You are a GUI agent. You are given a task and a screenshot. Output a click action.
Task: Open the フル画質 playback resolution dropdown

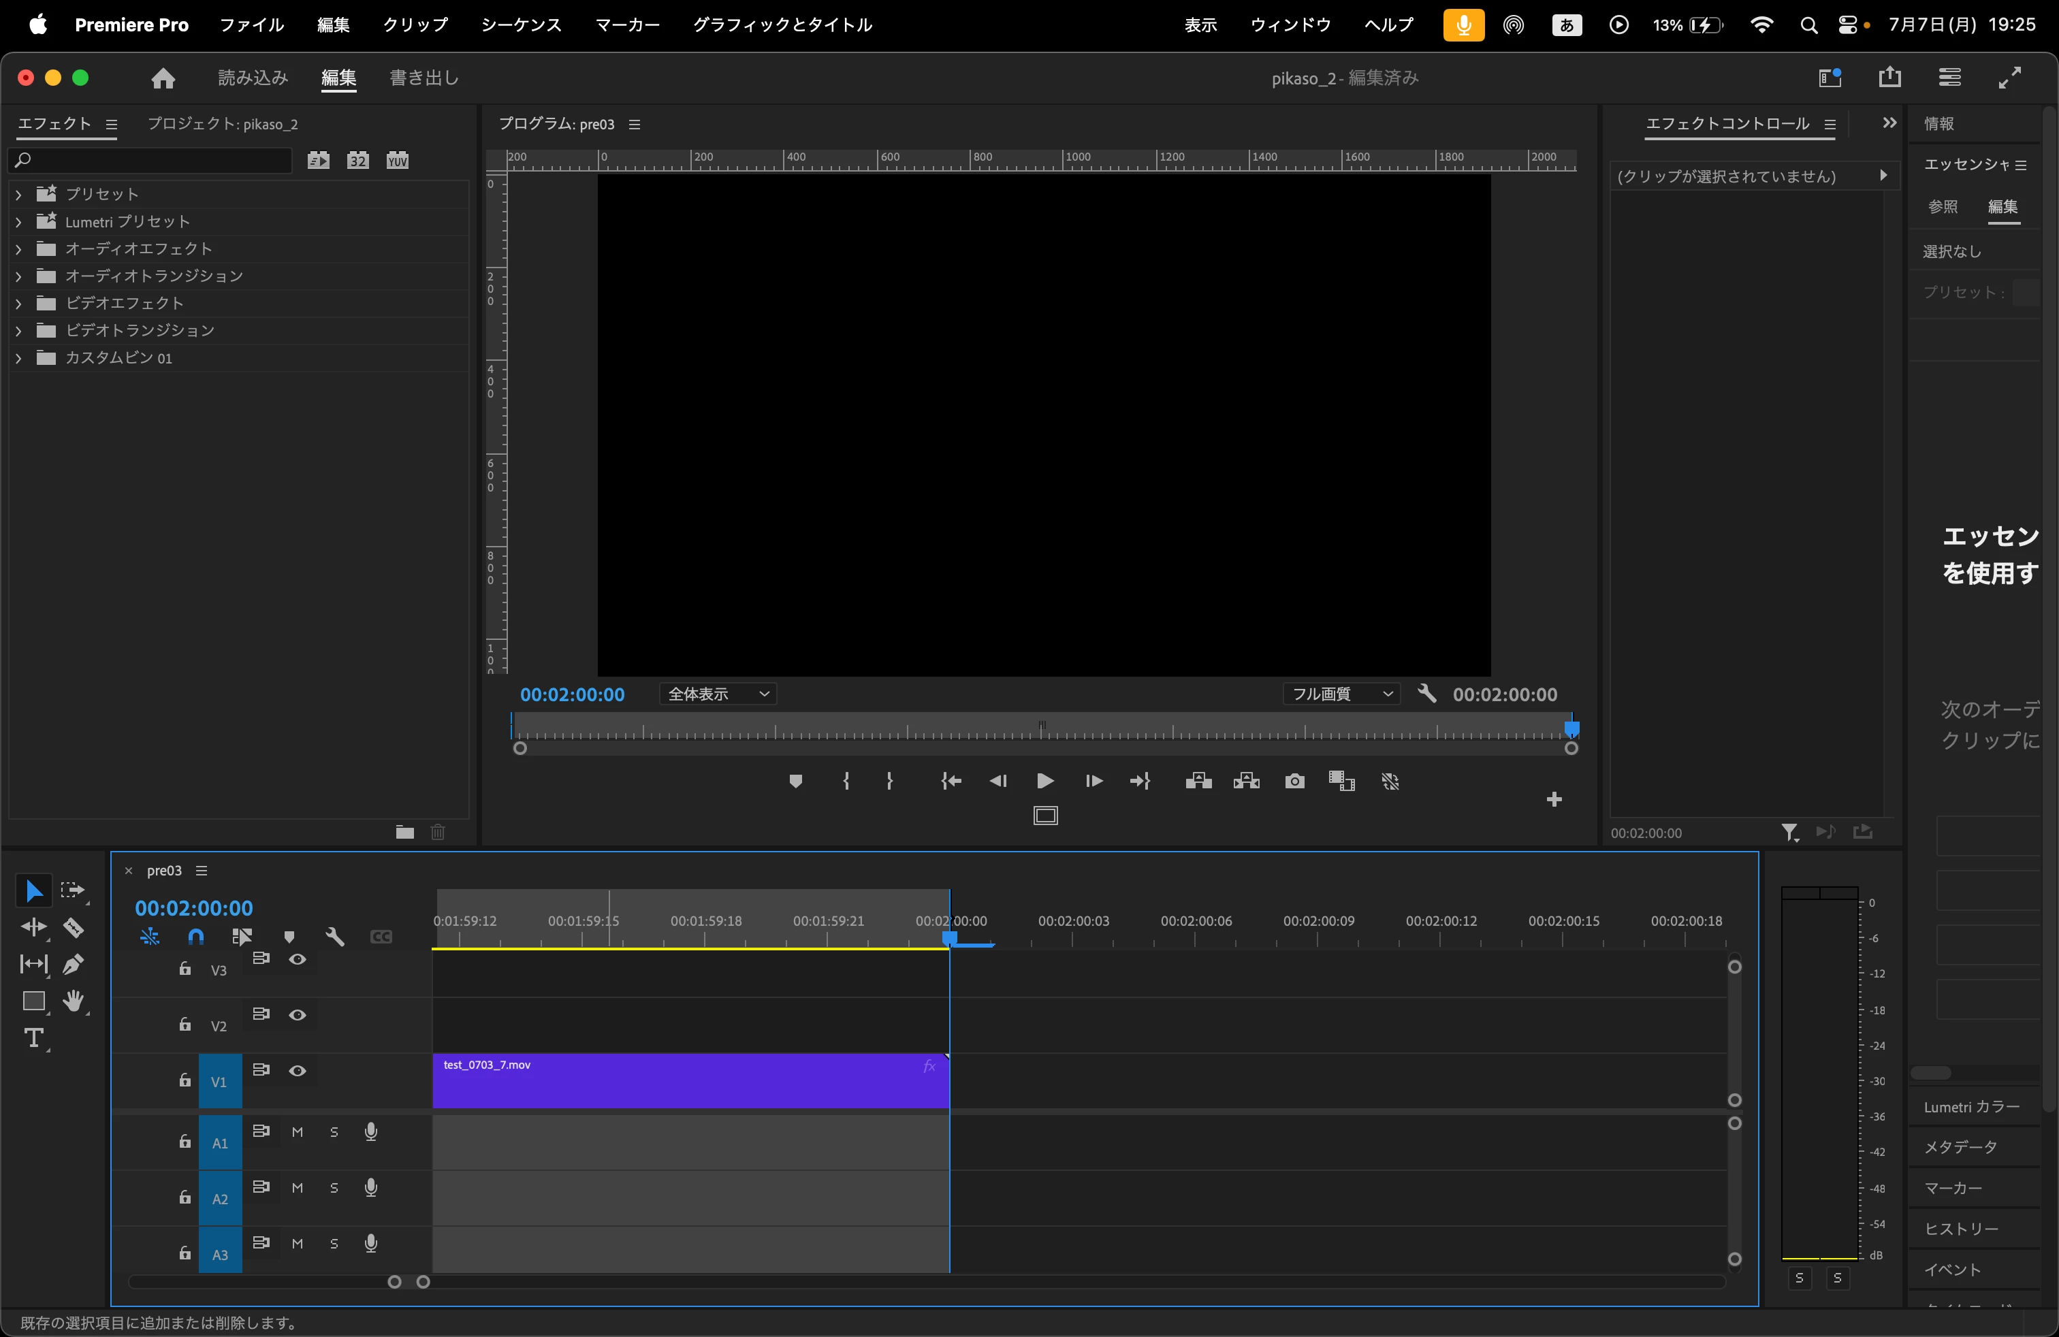(x=1340, y=694)
